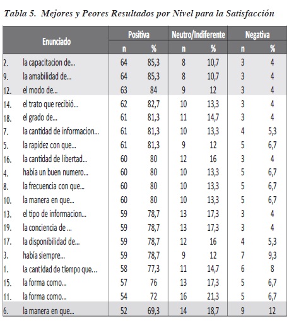Screen dimensions: 289x321
Task: Select the 'Negativa' column header
Action: coord(257,33)
